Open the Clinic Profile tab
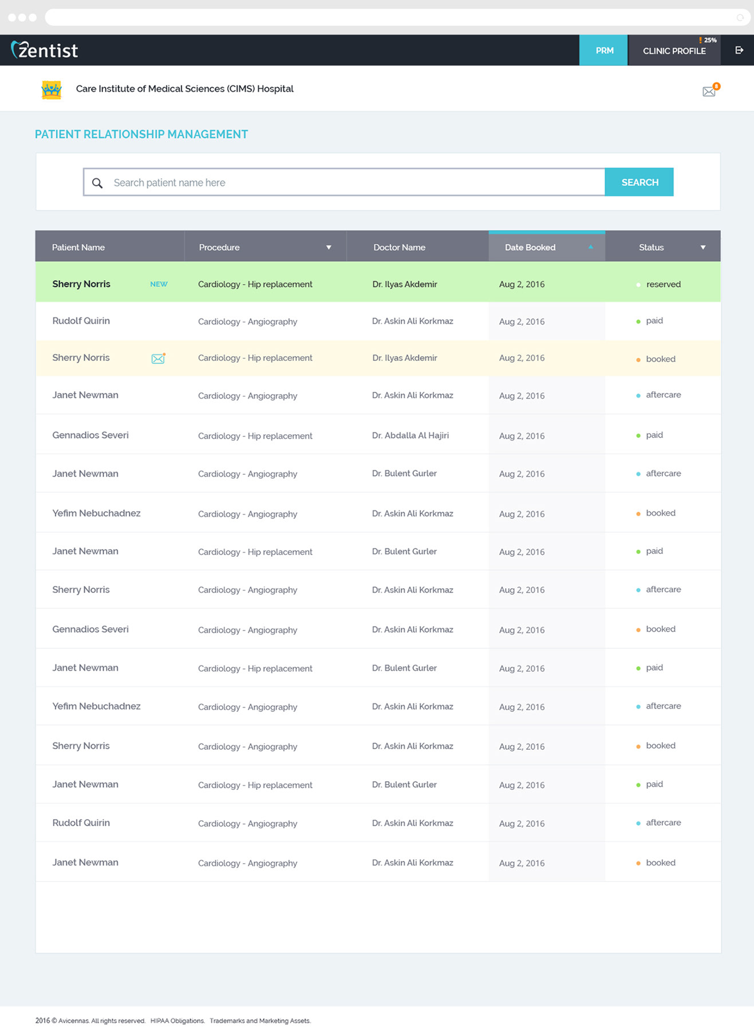The width and height of the screenshot is (754, 1031). click(x=674, y=50)
